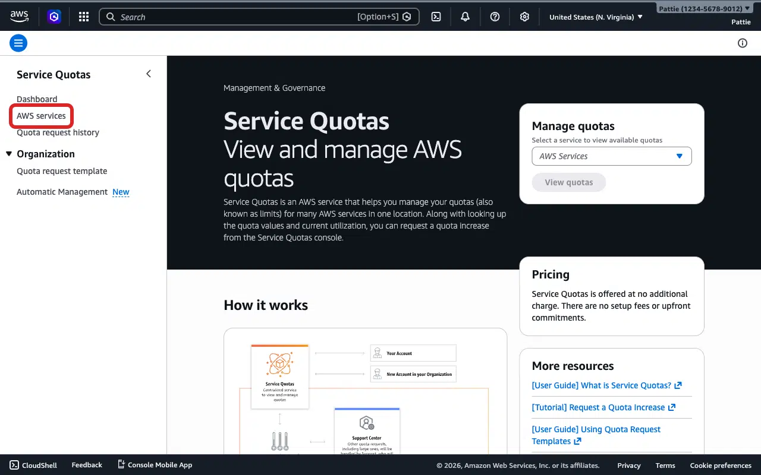
Task: Click the New badge beside Automatic Management
Action: [x=121, y=192]
